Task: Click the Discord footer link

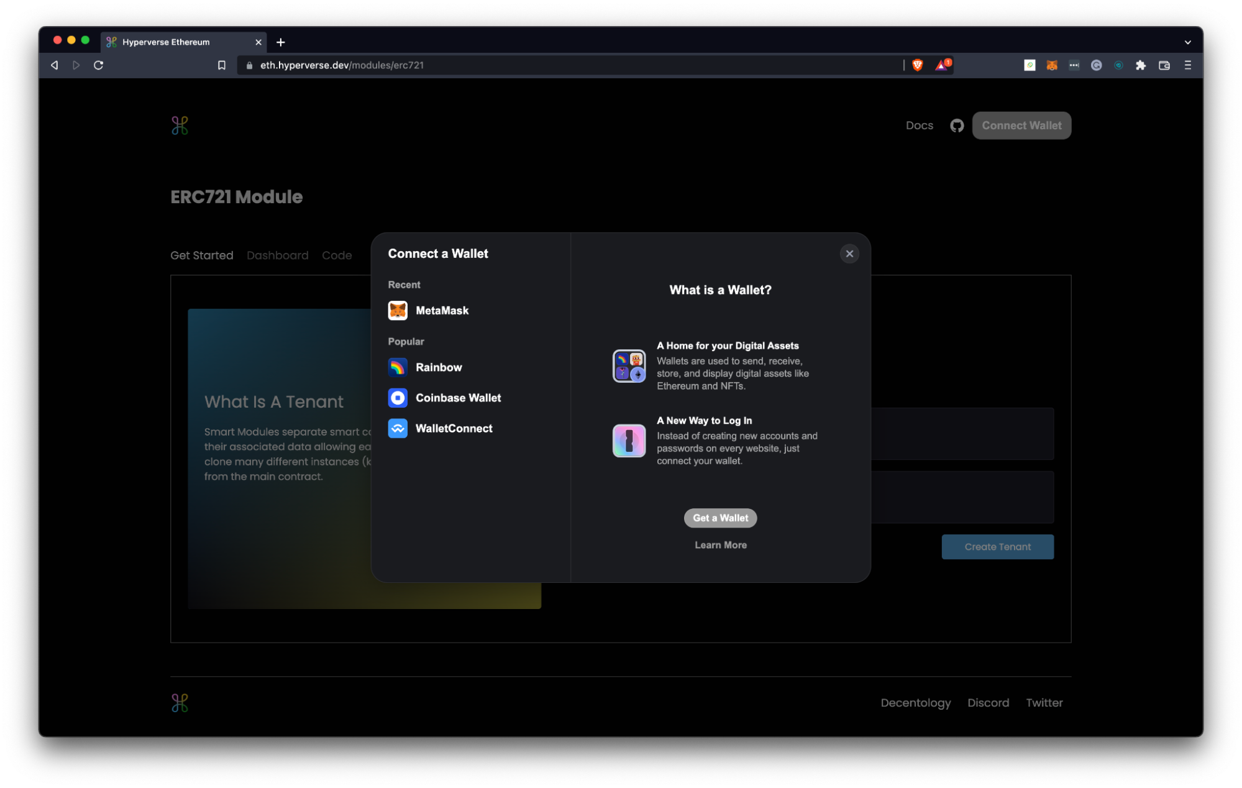Action: [x=989, y=702]
